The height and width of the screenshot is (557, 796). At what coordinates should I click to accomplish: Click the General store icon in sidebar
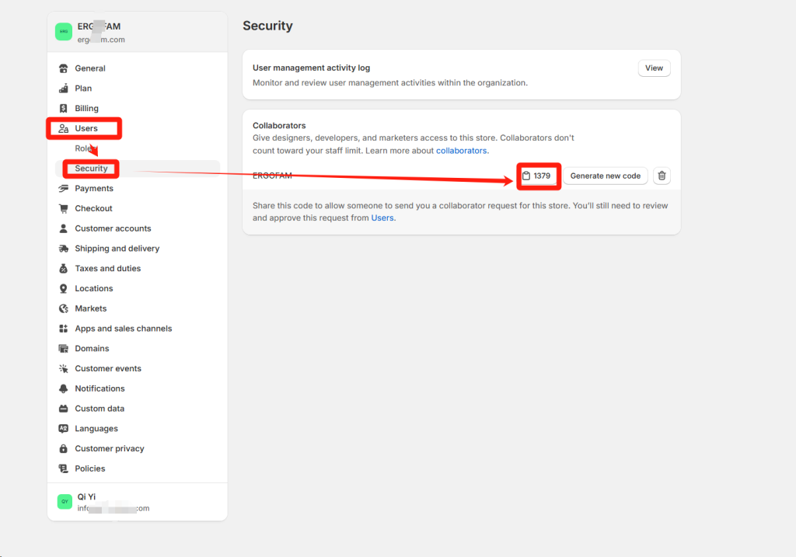click(64, 68)
